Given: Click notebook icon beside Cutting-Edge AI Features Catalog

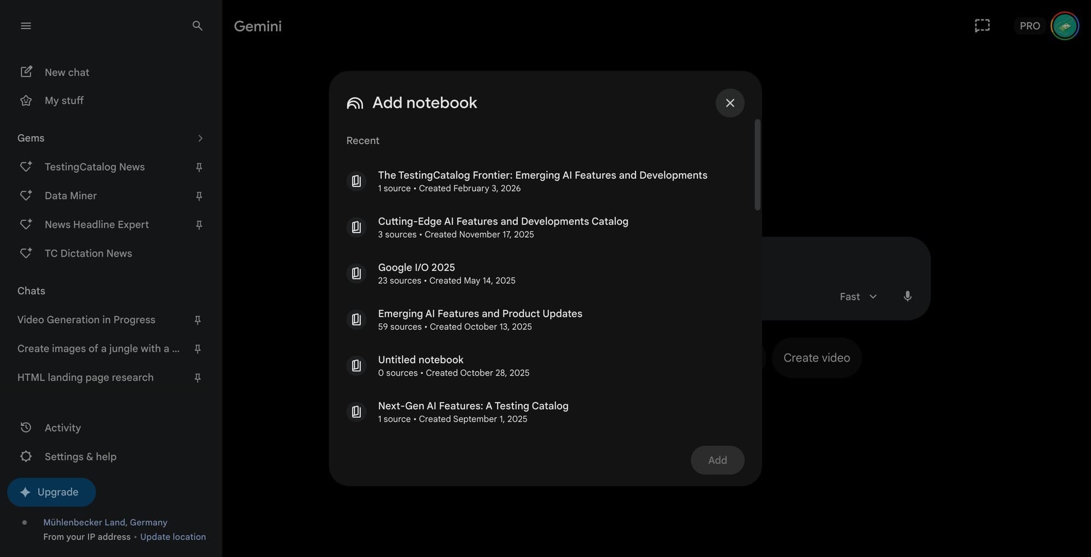Looking at the screenshot, I should tap(356, 227).
